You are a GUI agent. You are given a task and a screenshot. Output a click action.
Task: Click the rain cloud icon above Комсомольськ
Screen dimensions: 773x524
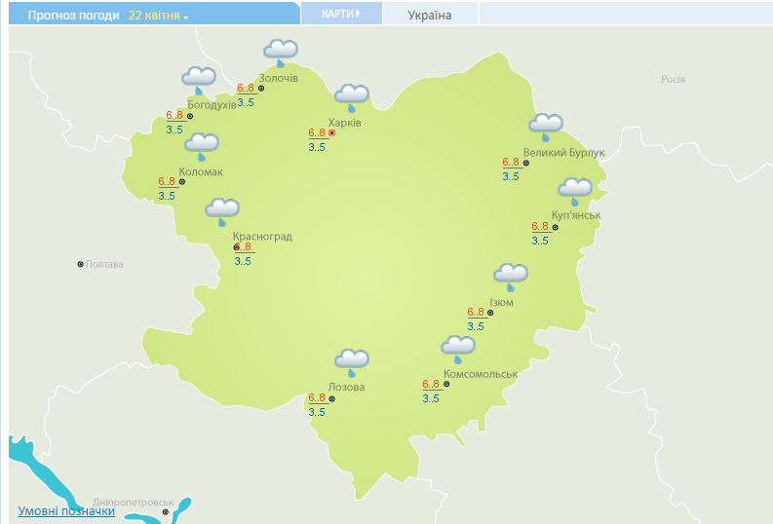(x=458, y=348)
